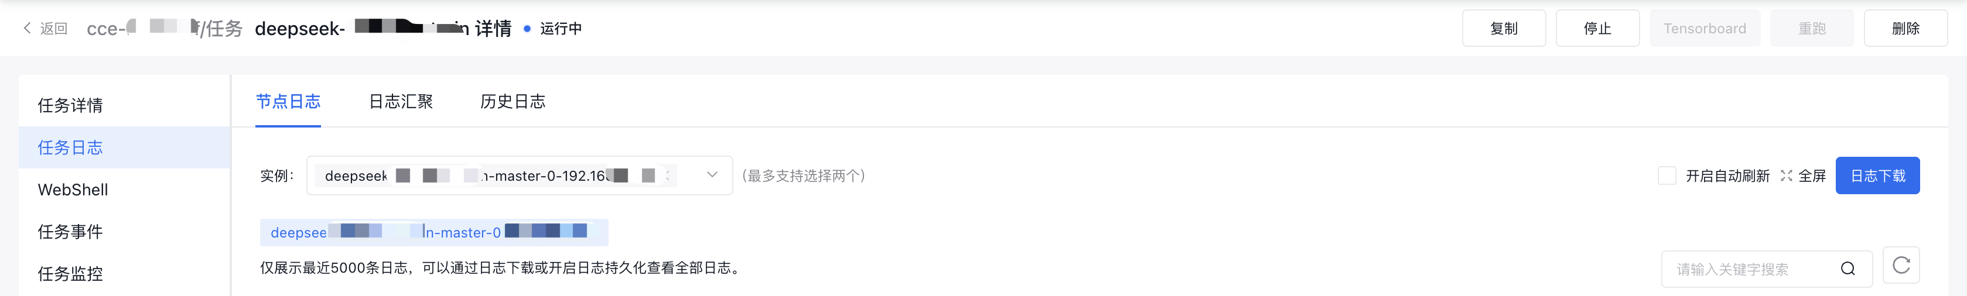Switch to the 日志汇聚 tab
Image resolution: width=1967 pixels, height=296 pixels.
(401, 101)
